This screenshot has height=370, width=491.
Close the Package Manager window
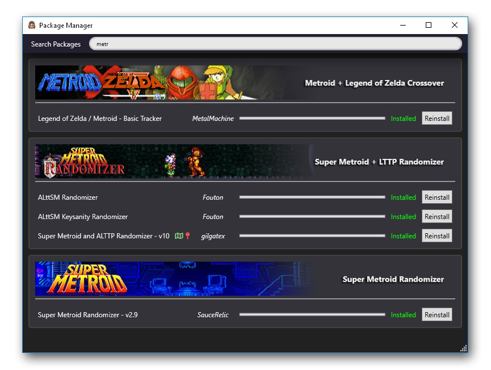click(455, 25)
